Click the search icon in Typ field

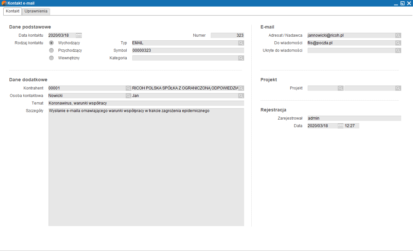coord(241,43)
